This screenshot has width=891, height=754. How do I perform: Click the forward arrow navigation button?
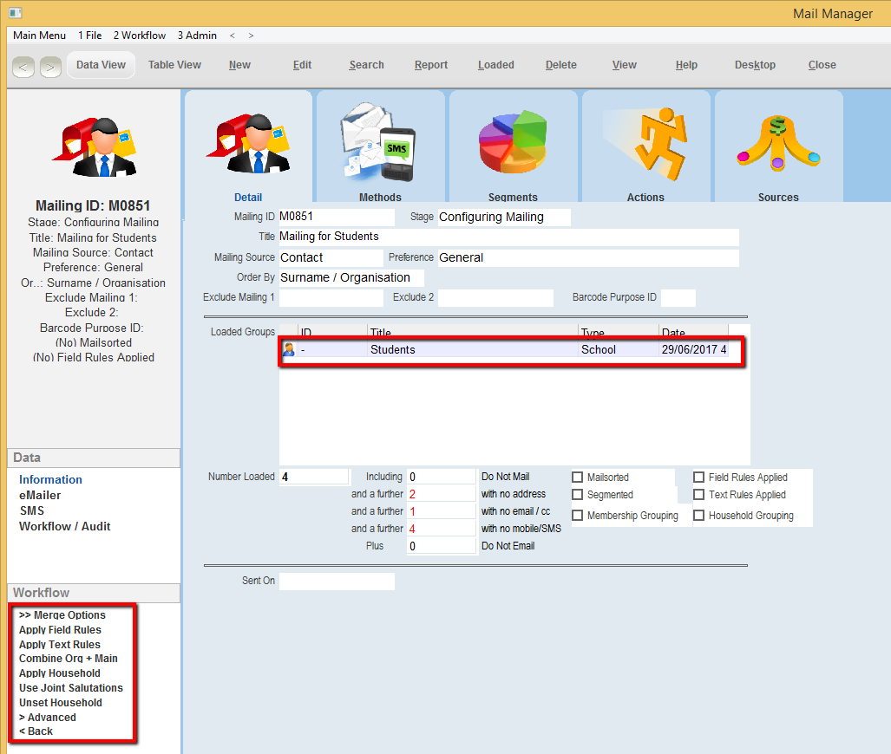click(50, 67)
